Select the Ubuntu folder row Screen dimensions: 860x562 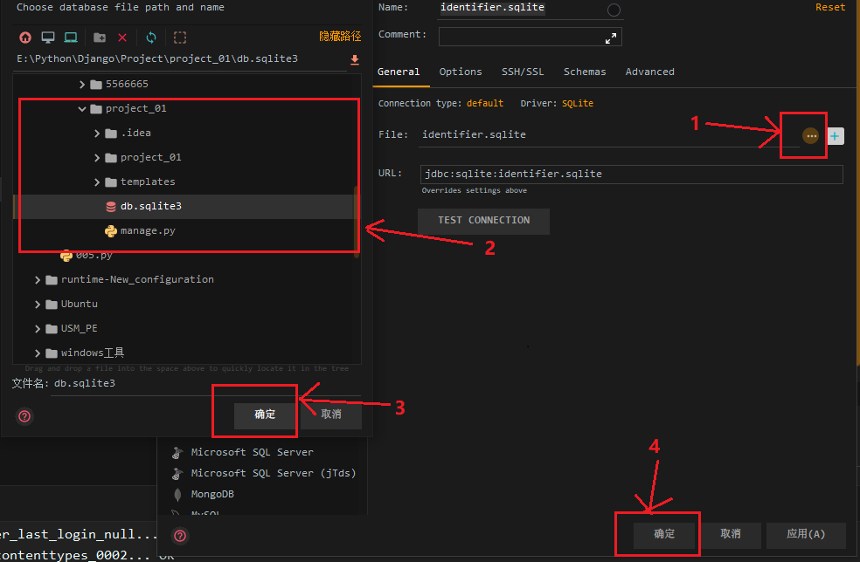point(185,304)
